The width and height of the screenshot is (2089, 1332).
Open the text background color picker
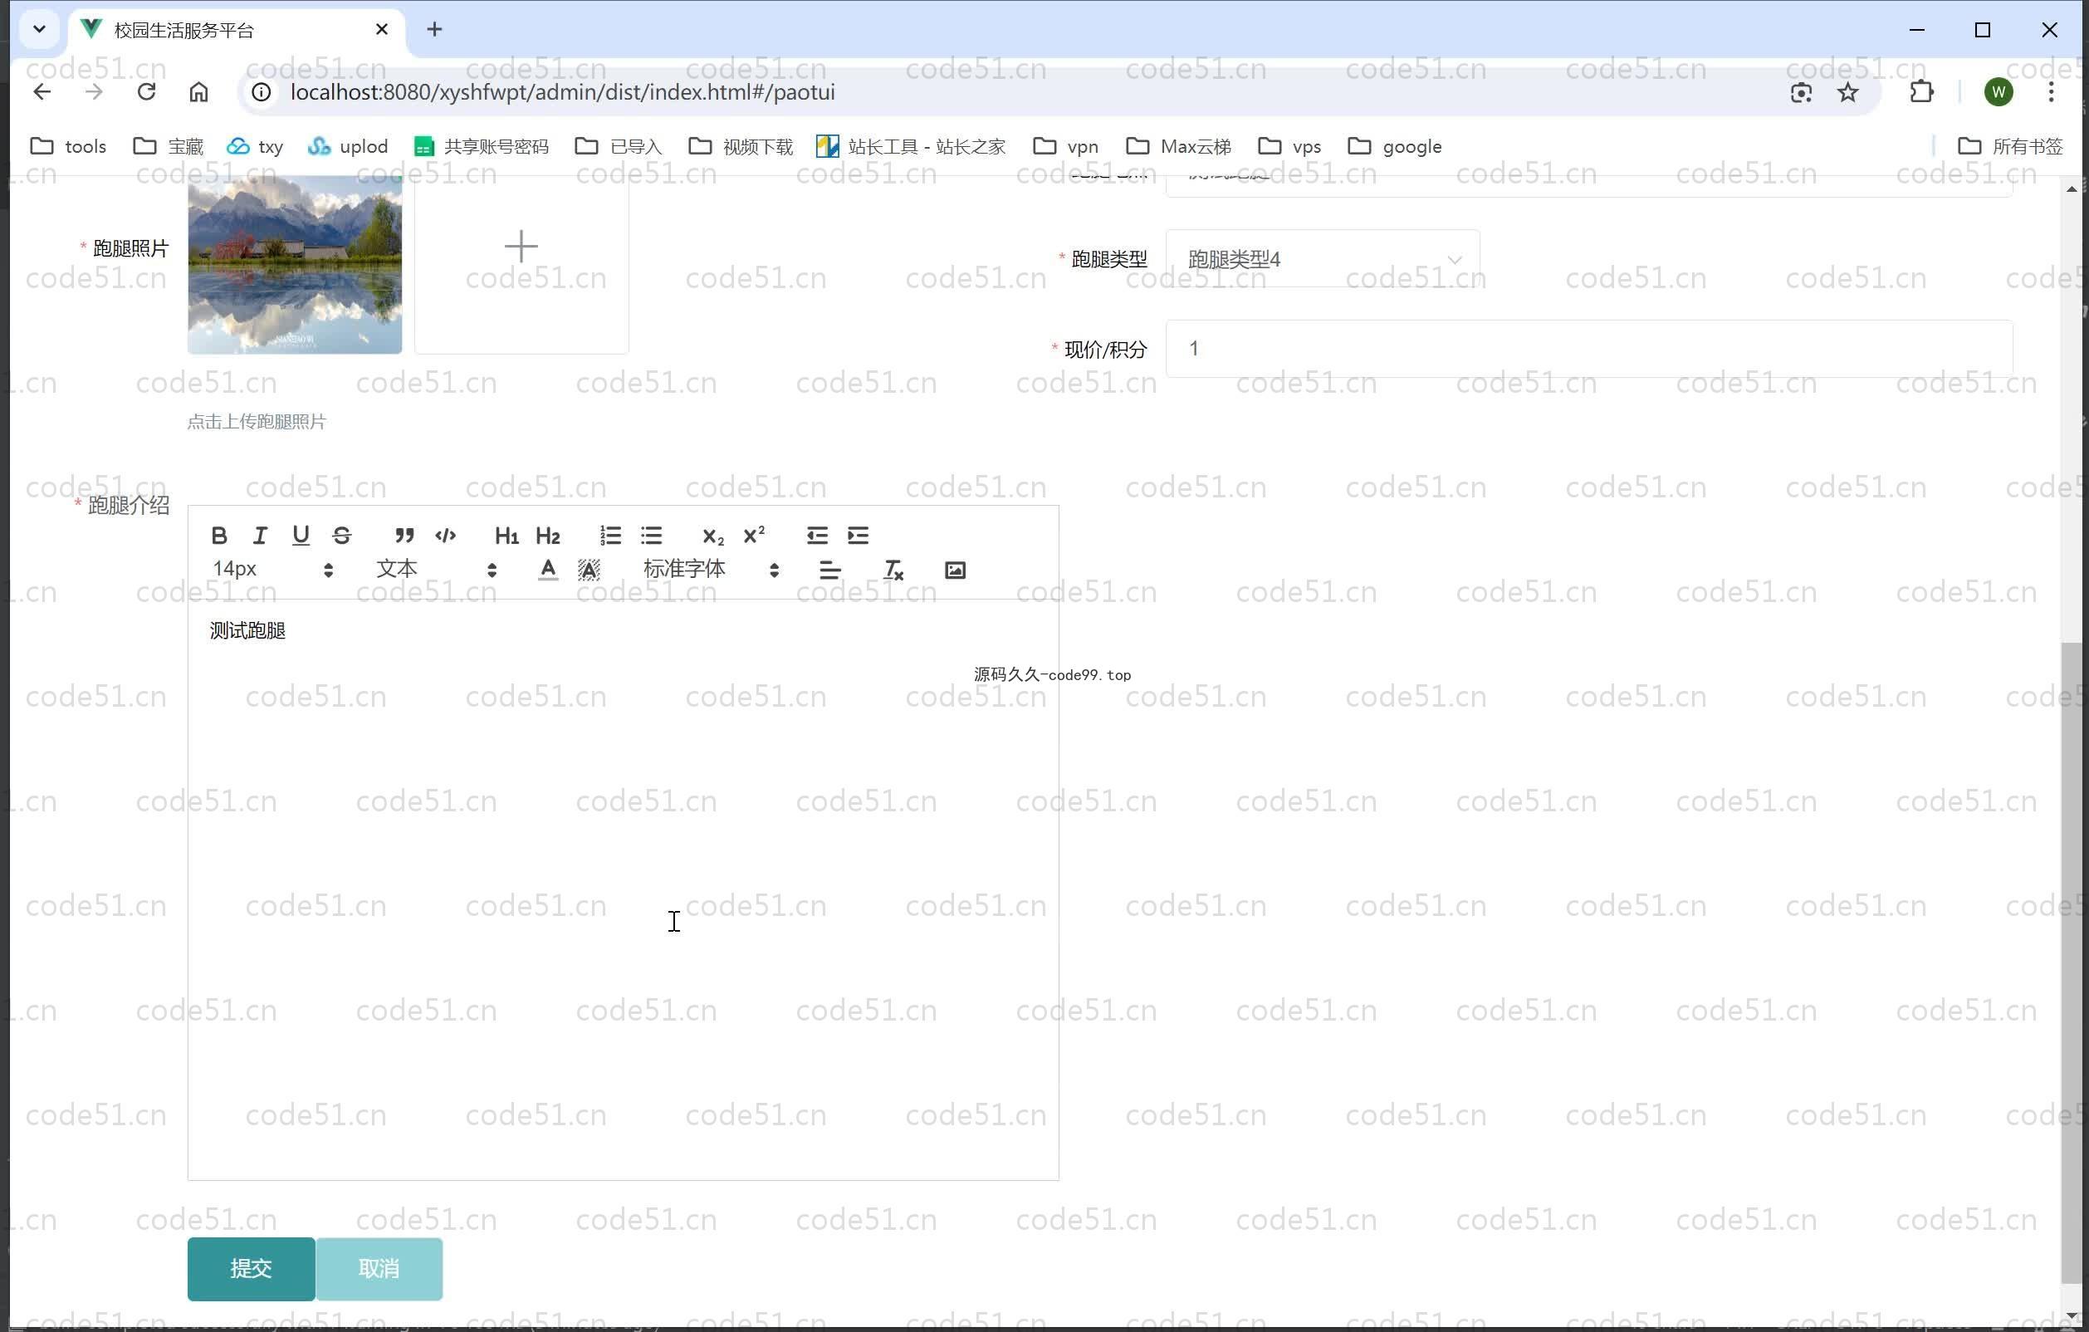(589, 571)
